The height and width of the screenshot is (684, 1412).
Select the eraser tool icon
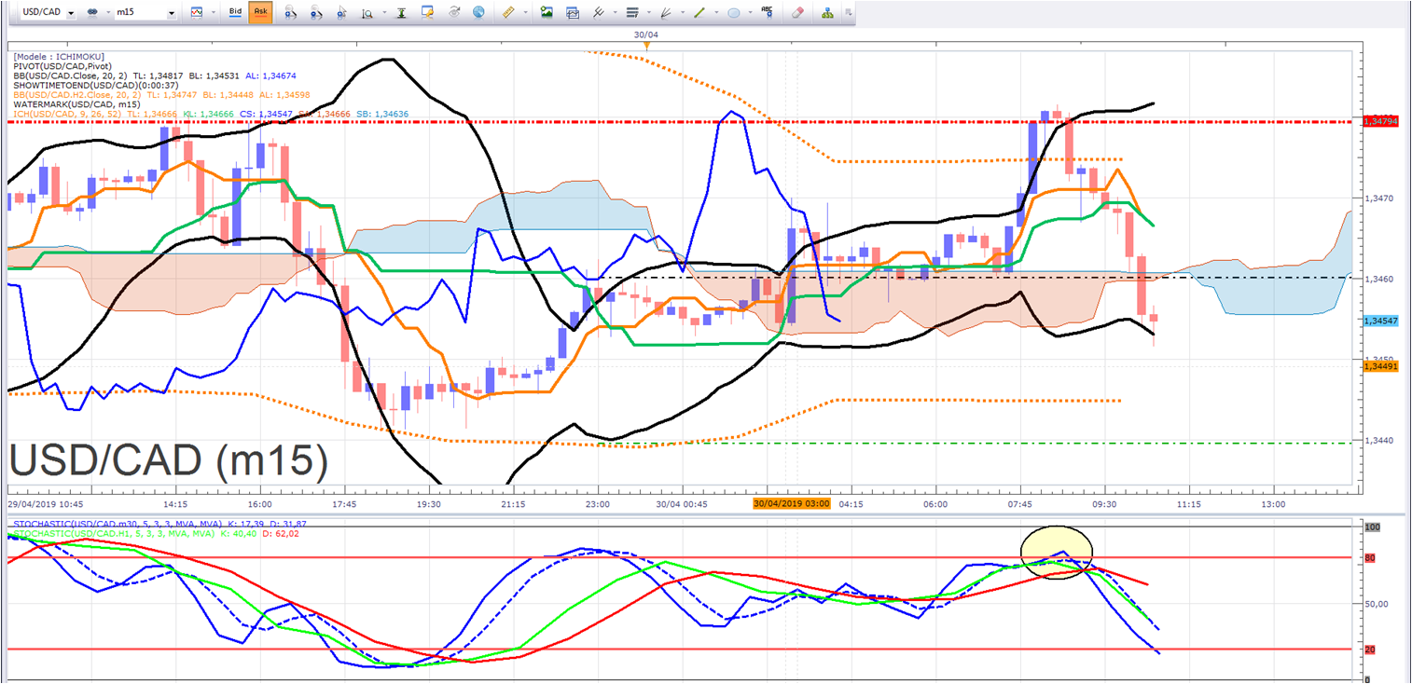(797, 12)
